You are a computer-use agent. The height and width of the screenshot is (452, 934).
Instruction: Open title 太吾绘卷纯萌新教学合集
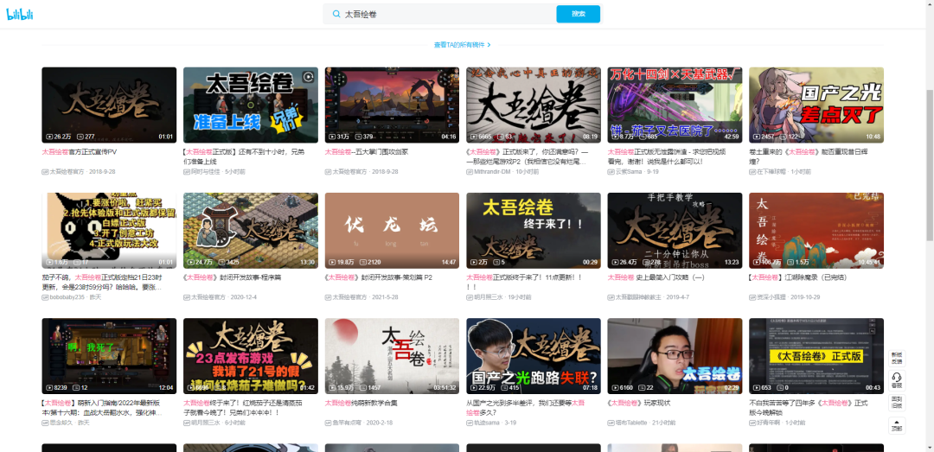coord(361,403)
